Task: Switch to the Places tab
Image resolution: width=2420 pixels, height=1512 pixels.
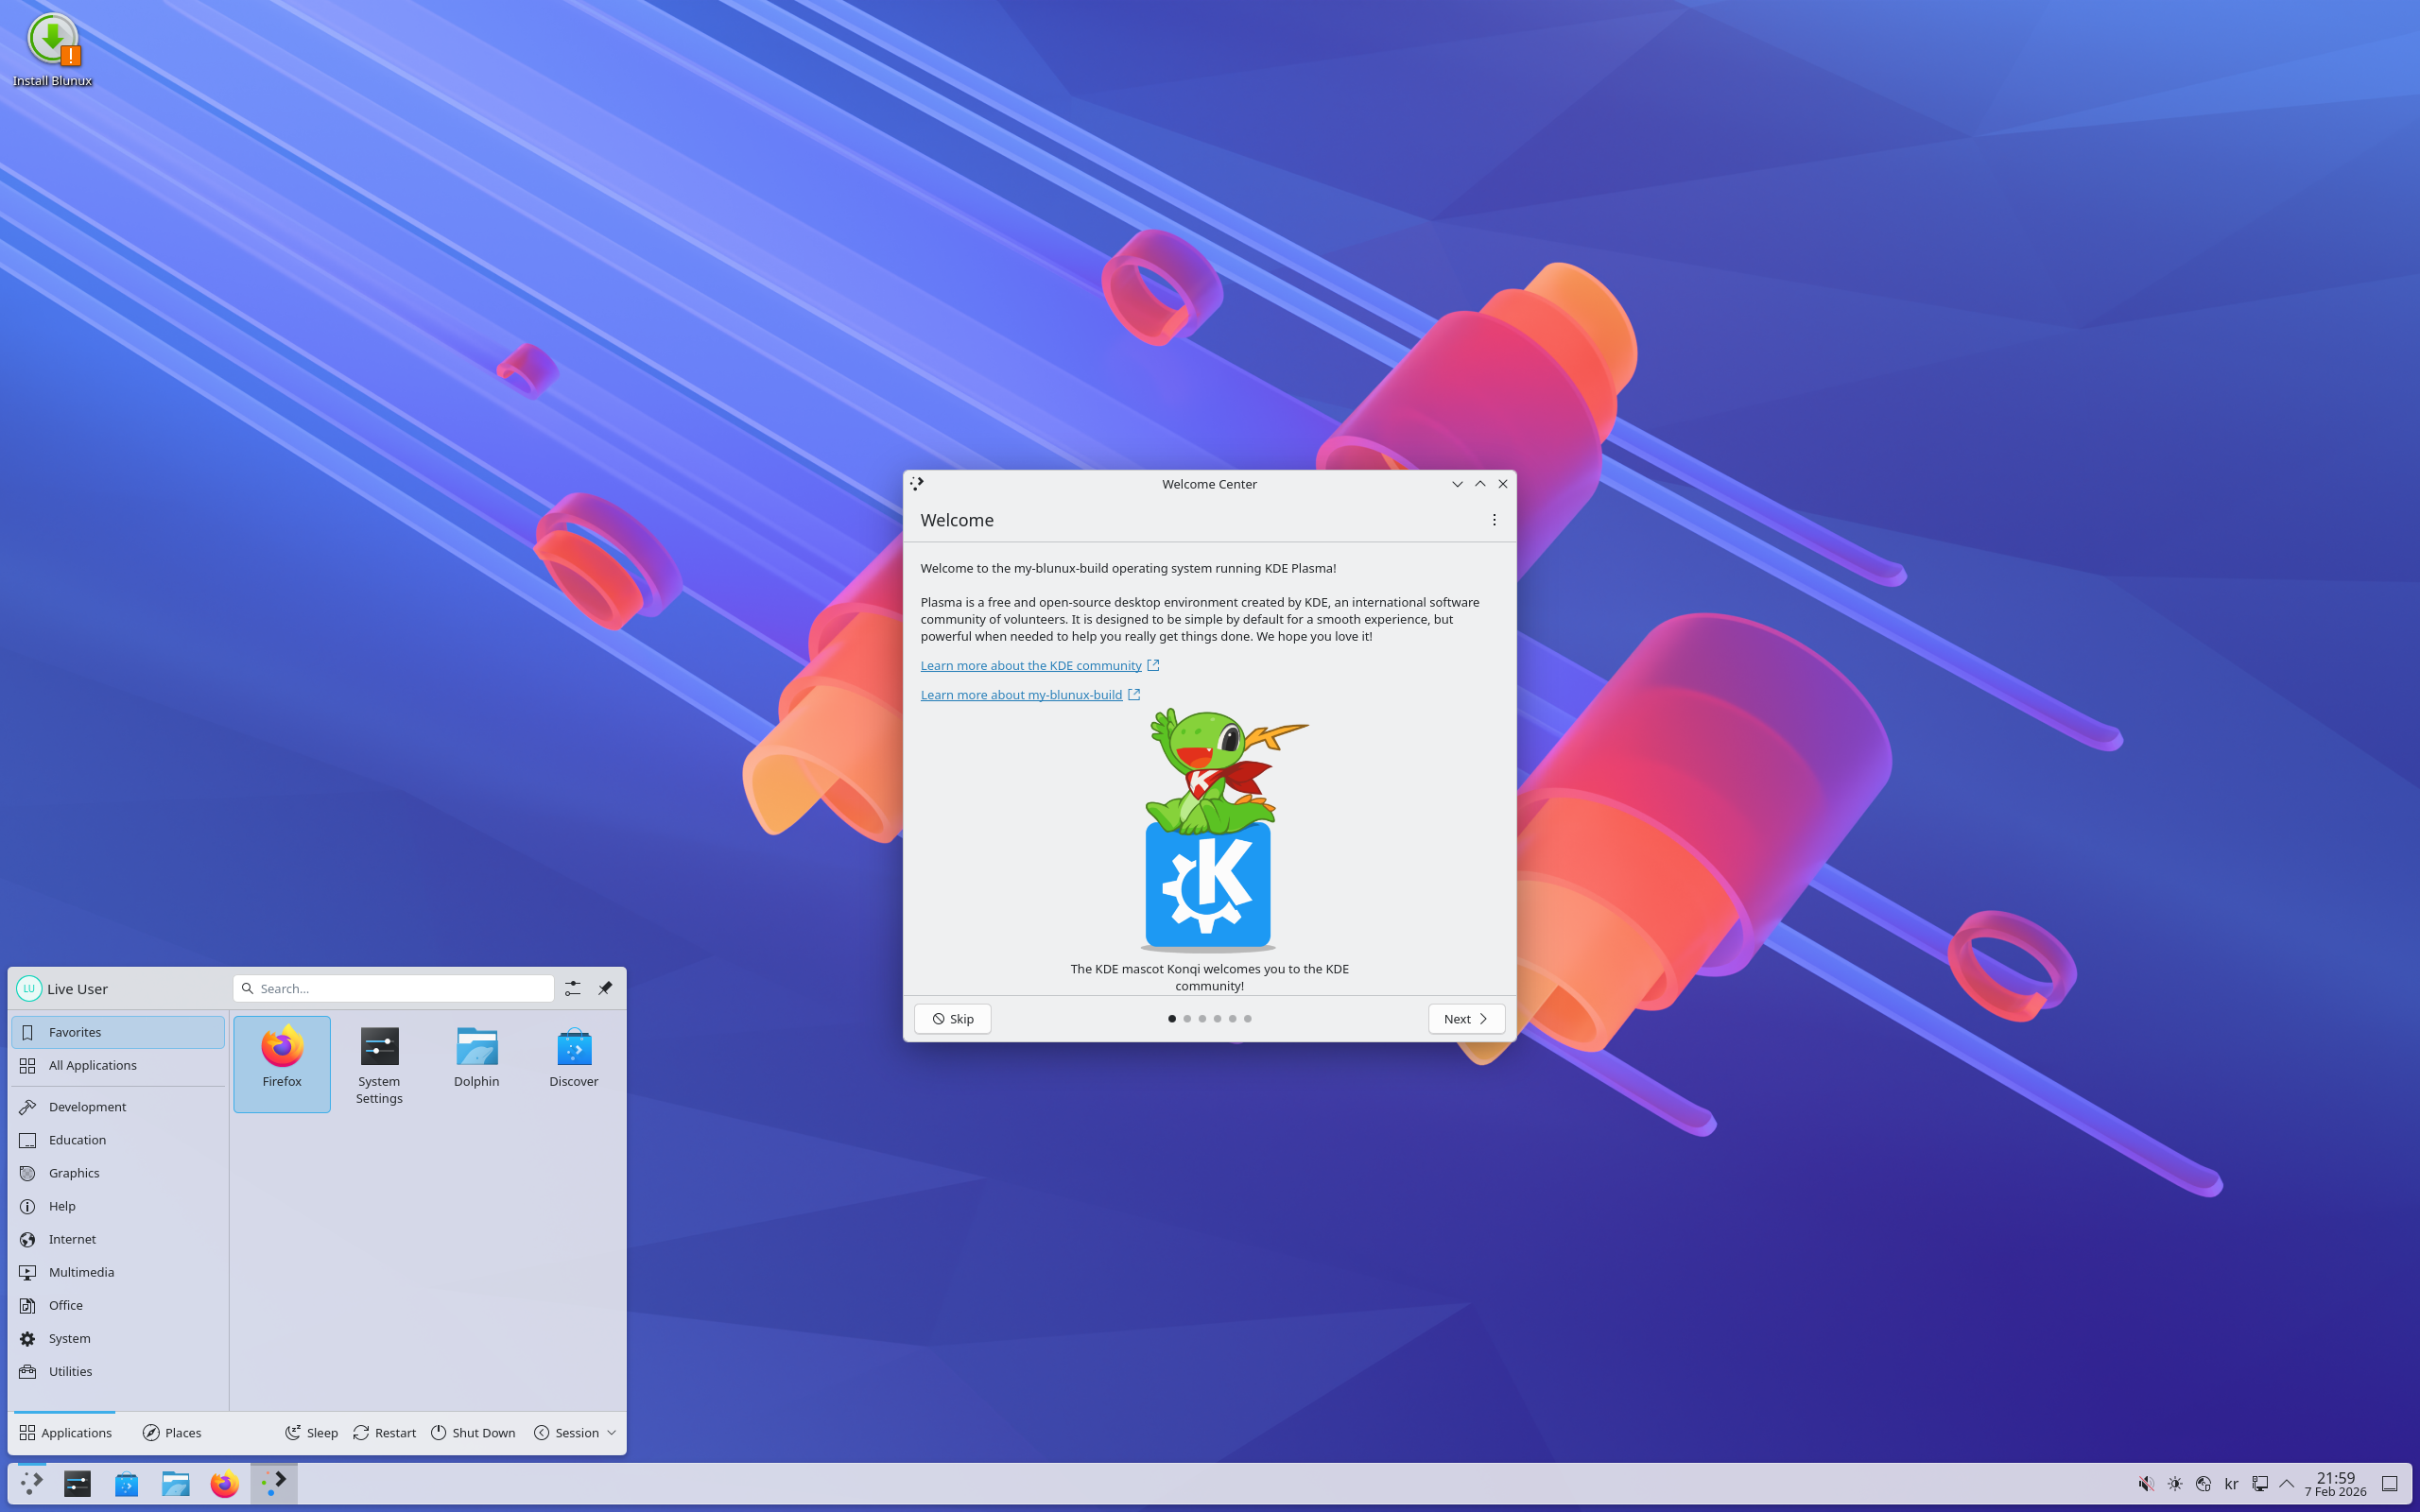Action: pyautogui.click(x=172, y=1433)
